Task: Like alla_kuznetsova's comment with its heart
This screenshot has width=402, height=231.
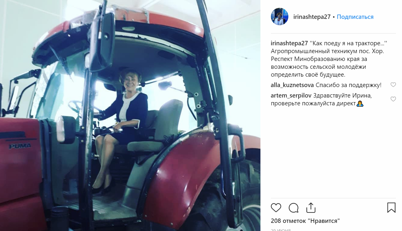Action: (x=393, y=85)
